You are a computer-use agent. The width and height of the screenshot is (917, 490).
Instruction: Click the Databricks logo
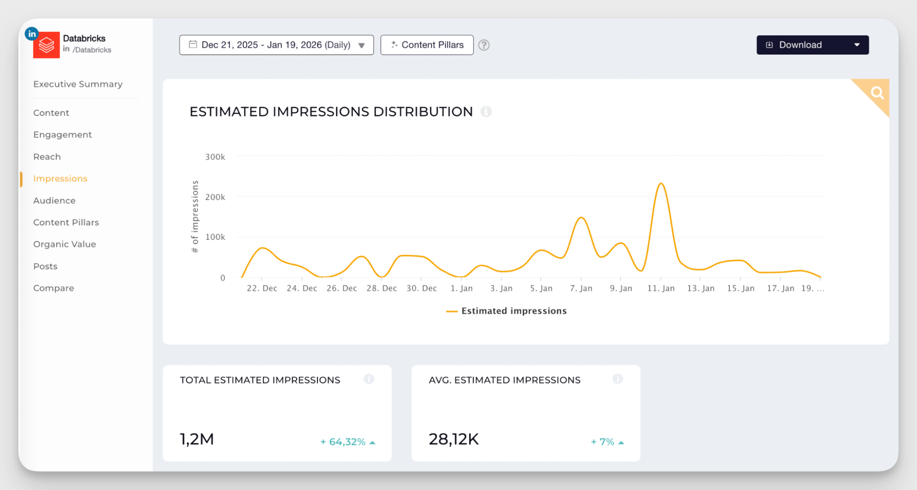click(x=46, y=45)
